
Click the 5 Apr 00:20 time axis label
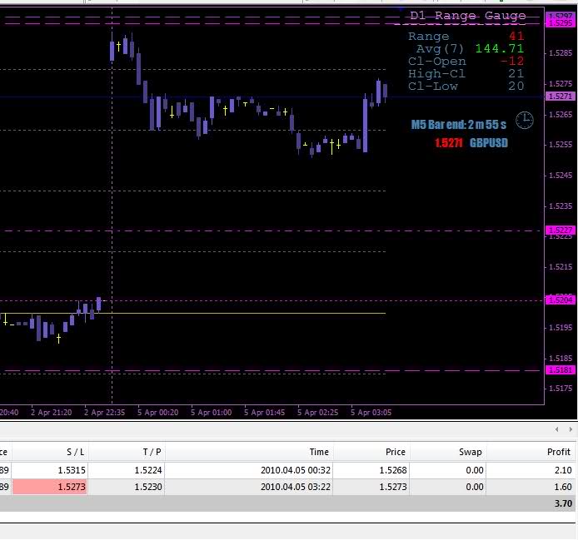158,413
